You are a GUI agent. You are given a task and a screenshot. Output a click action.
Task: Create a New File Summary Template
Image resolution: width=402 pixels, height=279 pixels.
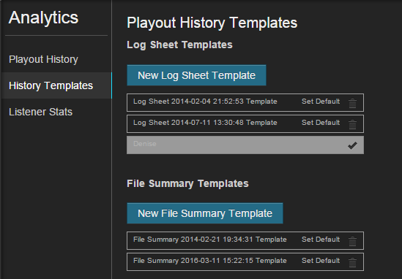pos(205,213)
